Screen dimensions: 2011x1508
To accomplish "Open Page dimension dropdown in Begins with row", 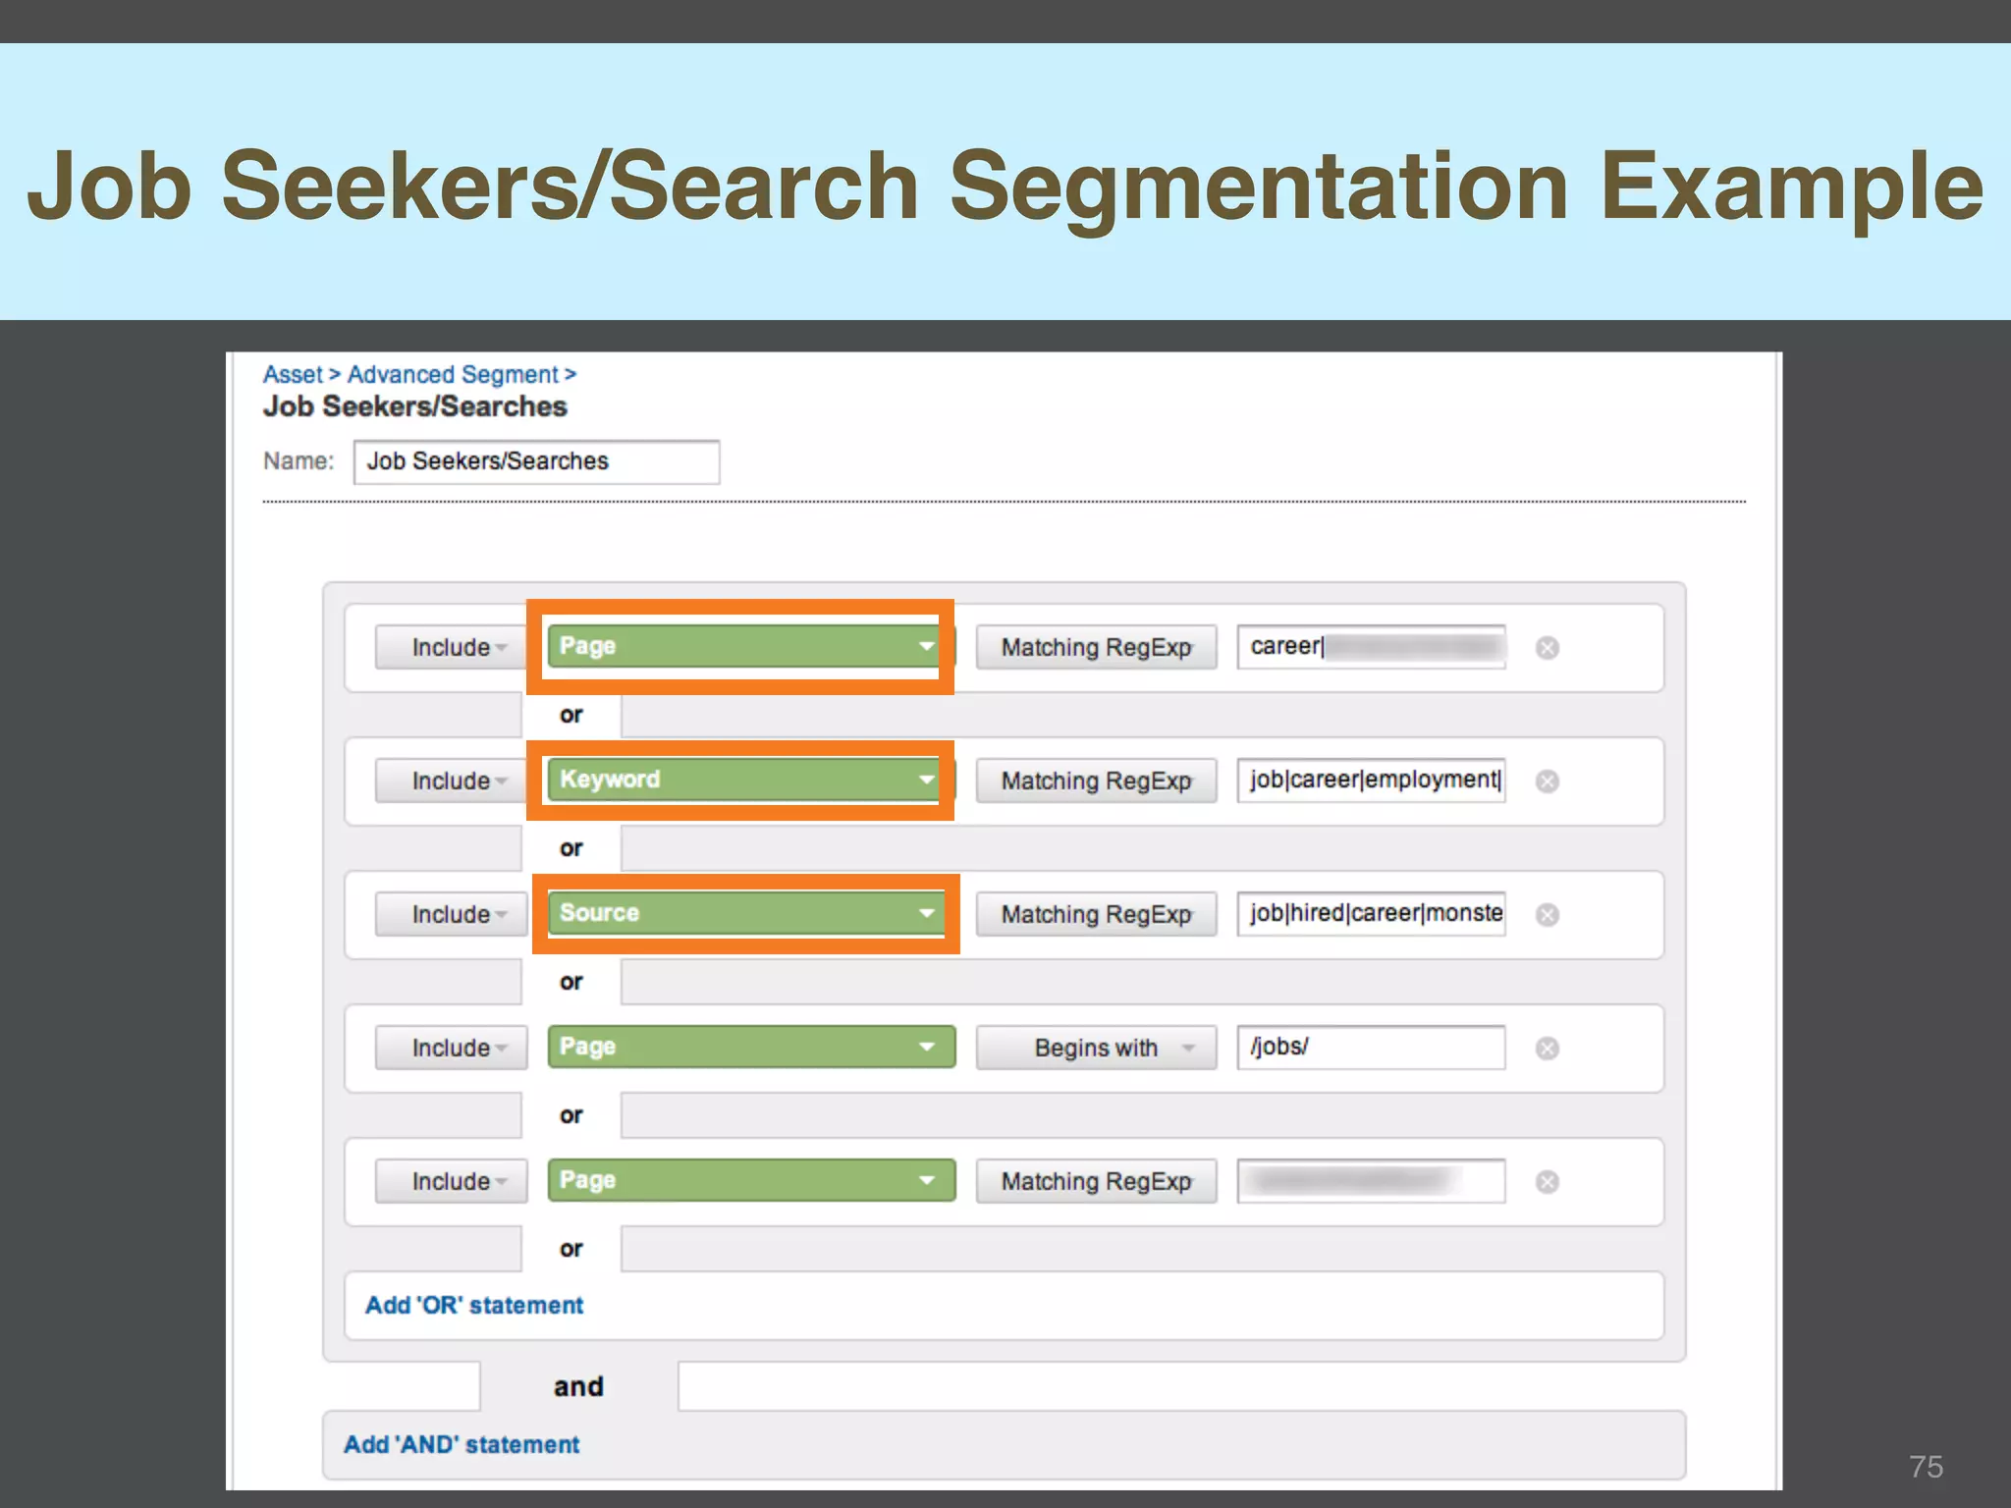I will [x=751, y=1048].
